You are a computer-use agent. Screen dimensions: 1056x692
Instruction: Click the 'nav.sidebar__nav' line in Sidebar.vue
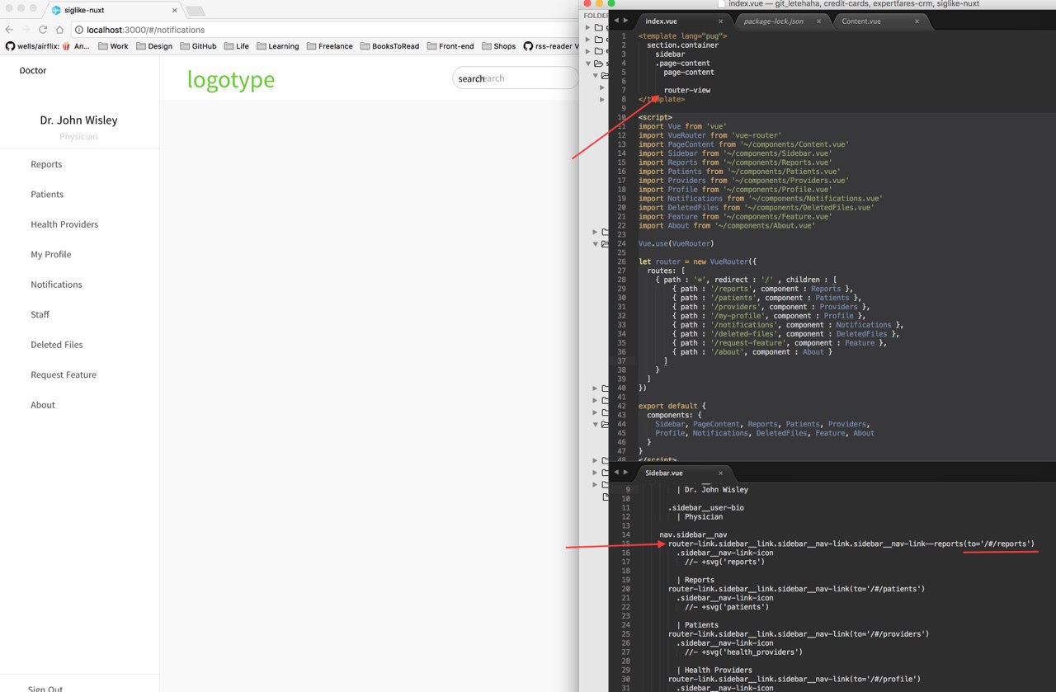[693, 534]
